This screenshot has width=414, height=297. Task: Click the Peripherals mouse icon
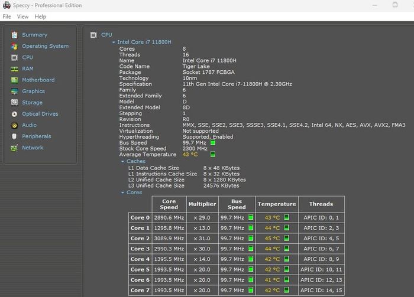pos(14,136)
